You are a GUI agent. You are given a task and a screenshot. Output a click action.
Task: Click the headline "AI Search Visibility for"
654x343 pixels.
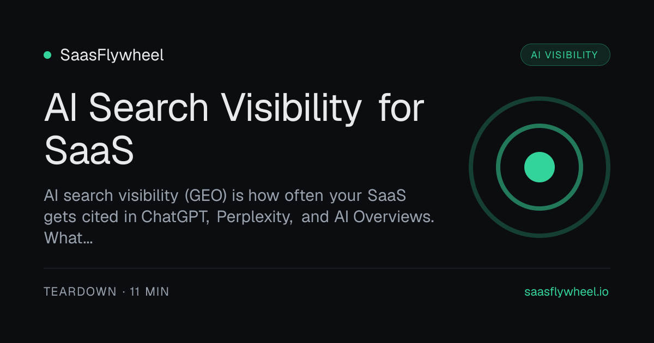point(234,108)
